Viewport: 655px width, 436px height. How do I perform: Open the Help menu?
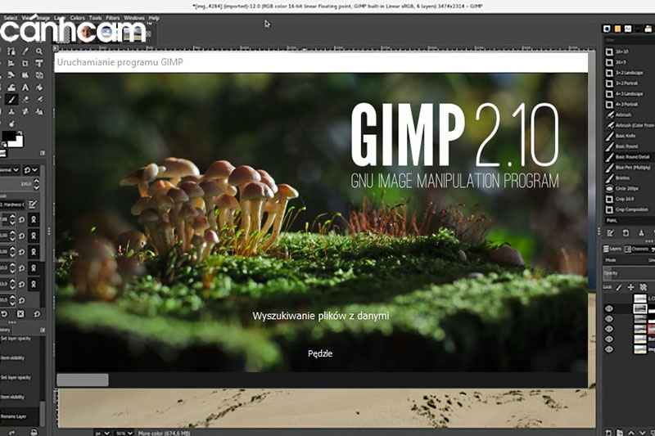(154, 18)
